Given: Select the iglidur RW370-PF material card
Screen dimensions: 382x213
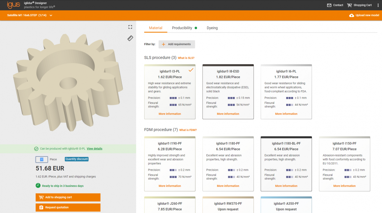Looking at the screenshot, I should [228, 205].
